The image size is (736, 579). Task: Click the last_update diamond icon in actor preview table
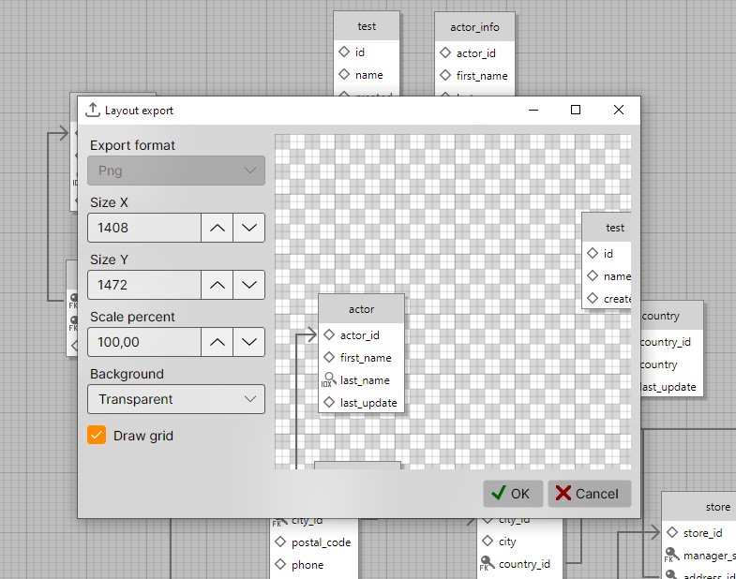(329, 402)
